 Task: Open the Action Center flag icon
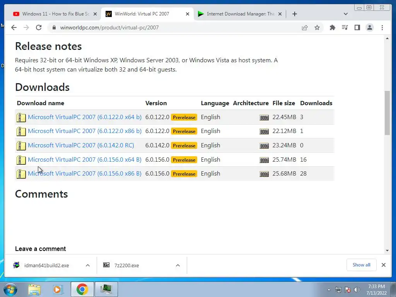[348, 290]
